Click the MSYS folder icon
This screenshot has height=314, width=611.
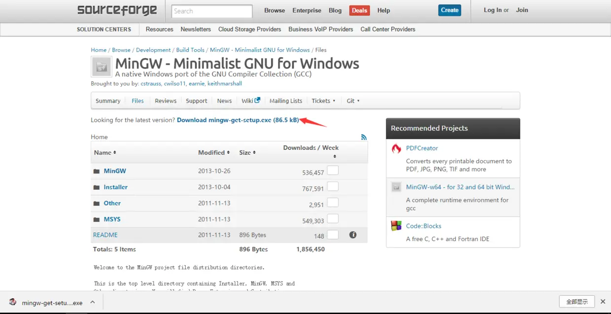tap(97, 219)
